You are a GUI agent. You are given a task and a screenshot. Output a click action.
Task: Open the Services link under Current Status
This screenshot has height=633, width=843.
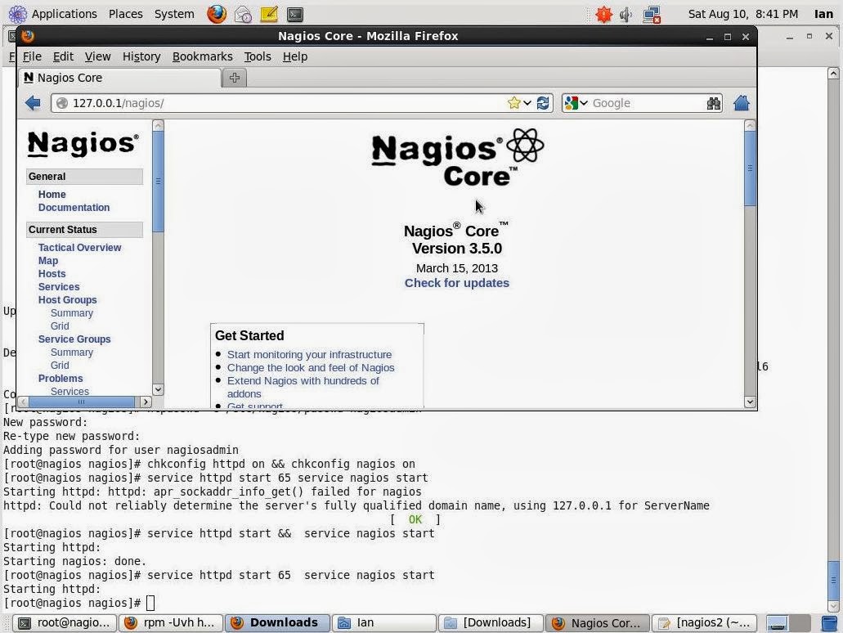[59, 287]
